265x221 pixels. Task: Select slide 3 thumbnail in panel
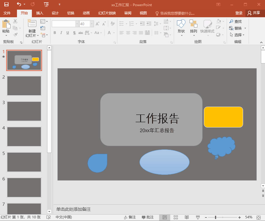pyautogui.click(x=24, y=111)
